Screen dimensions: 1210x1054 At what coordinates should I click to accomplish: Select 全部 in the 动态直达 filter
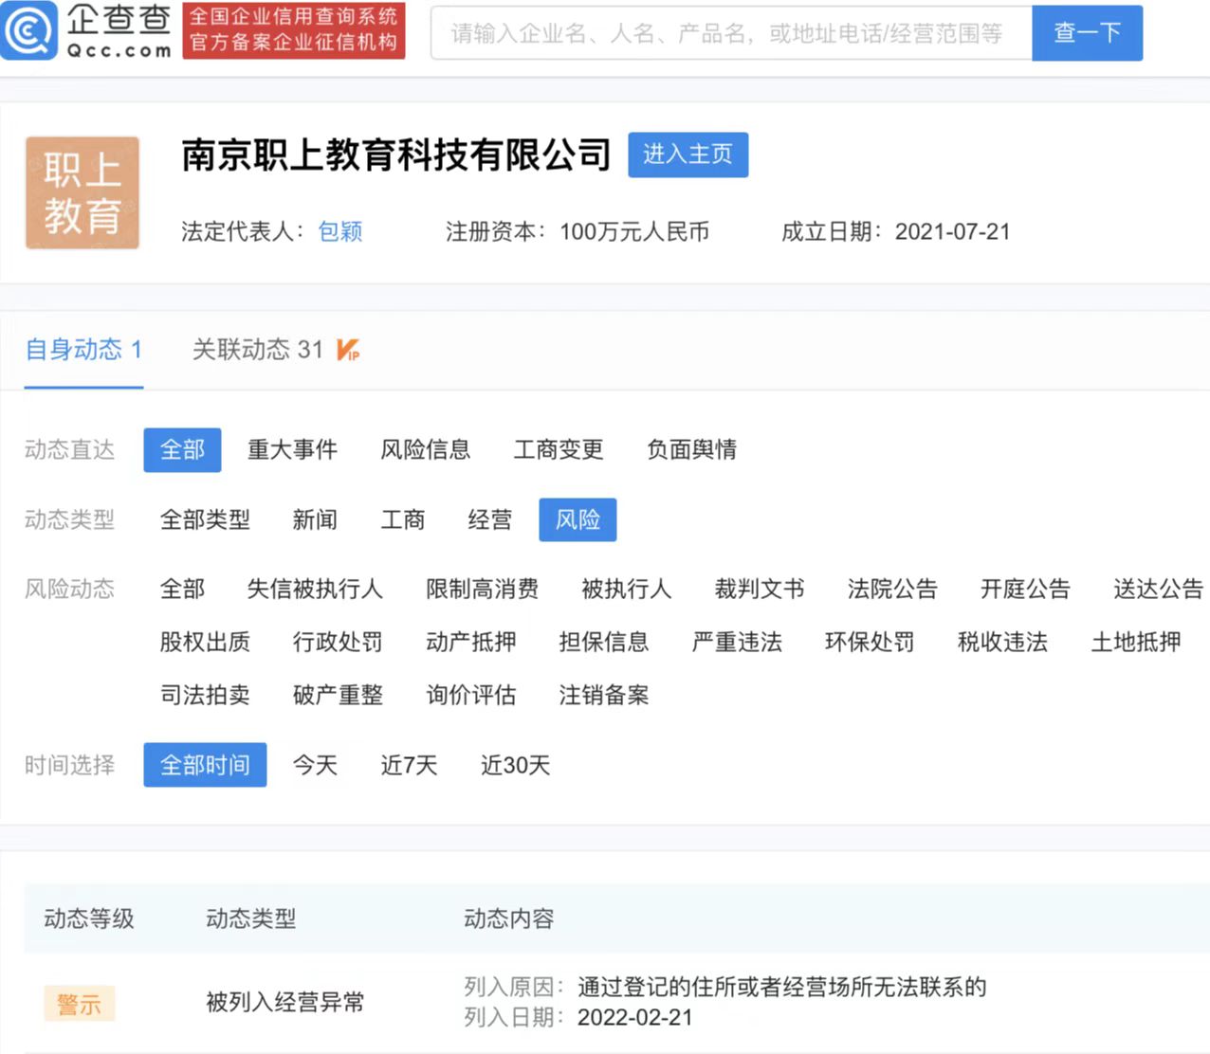[x=182, y=450]
